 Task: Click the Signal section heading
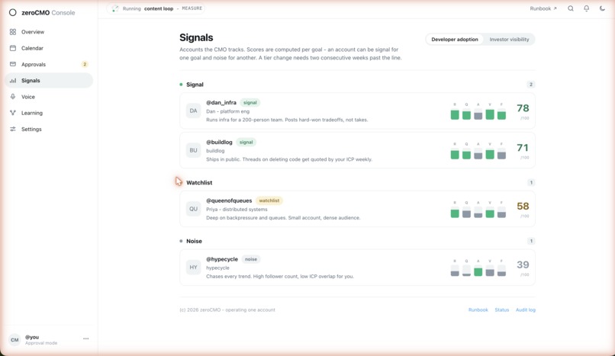pyautogui.click(x=195, y=85)
